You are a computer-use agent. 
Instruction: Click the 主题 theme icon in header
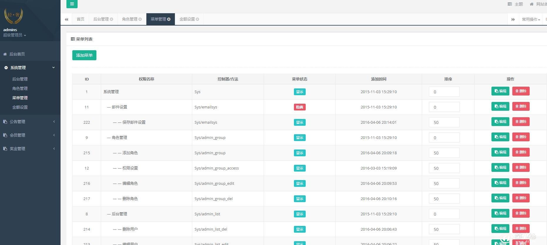pyautogui.click(x=510, y=4)
